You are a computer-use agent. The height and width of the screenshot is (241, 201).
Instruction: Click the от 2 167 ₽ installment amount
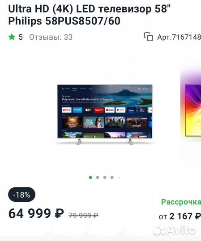[180, 216]
